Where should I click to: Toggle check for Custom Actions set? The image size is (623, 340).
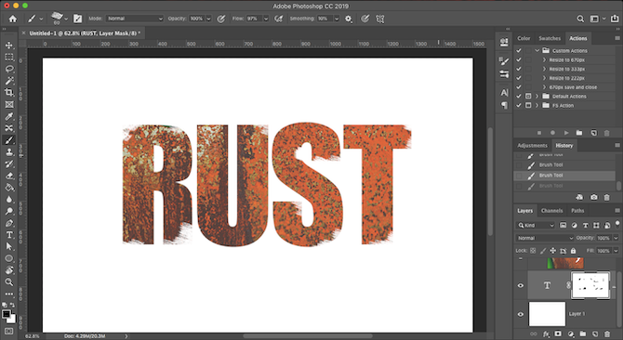pos(519,51)
